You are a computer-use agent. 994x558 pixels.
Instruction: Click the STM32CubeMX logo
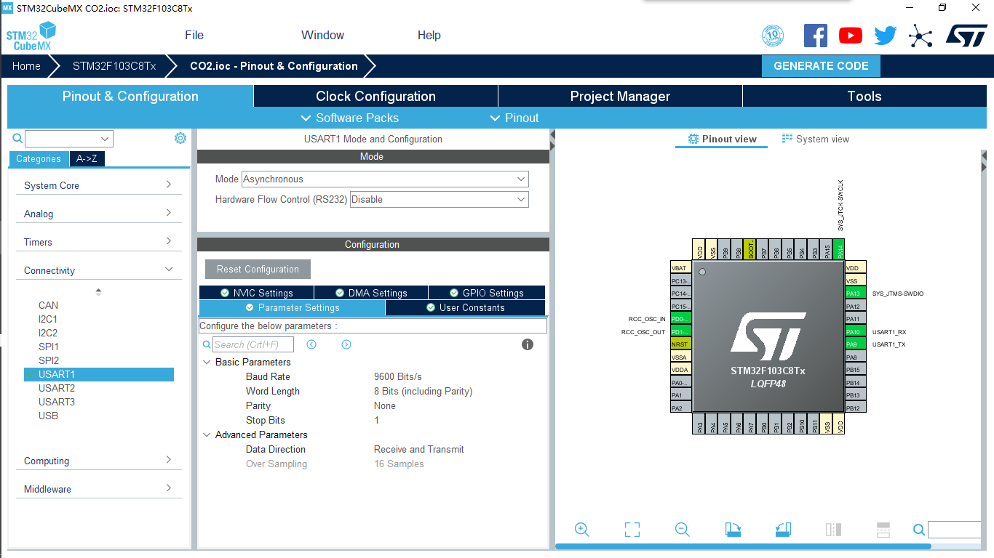(x=31, y=36)
